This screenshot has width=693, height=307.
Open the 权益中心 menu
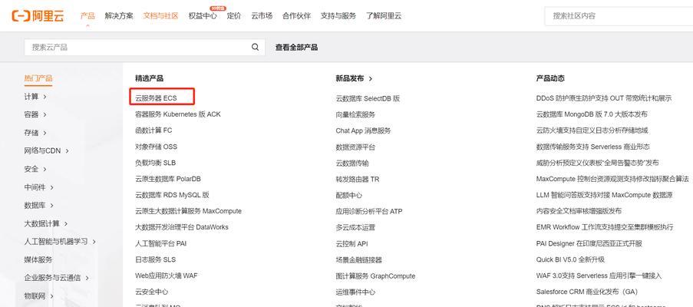click(x=203, y=16)
